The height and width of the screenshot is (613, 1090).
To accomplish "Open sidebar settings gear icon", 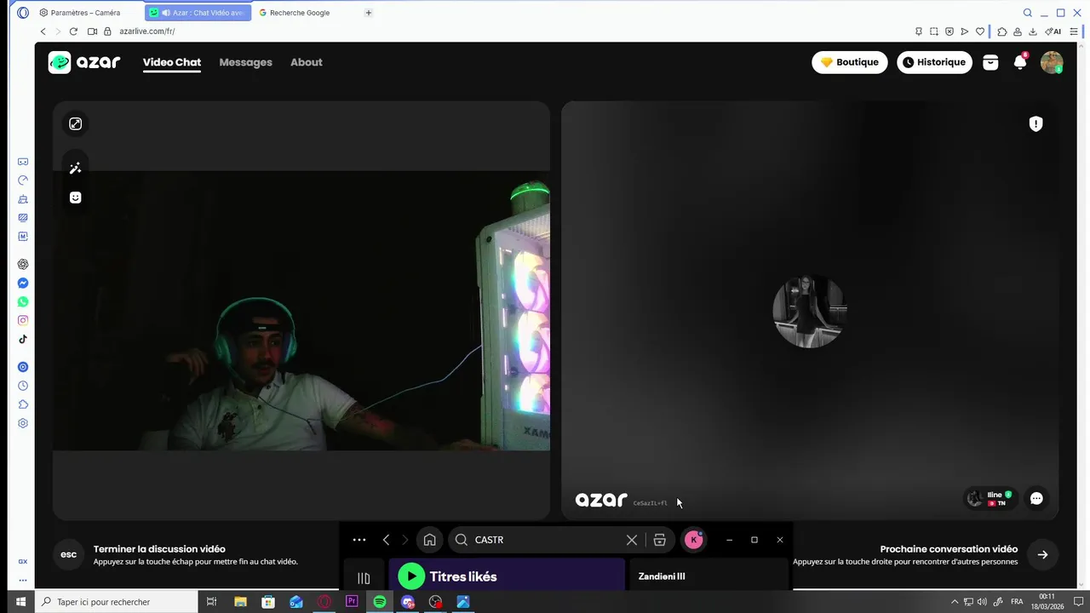I will coord(23,423).
